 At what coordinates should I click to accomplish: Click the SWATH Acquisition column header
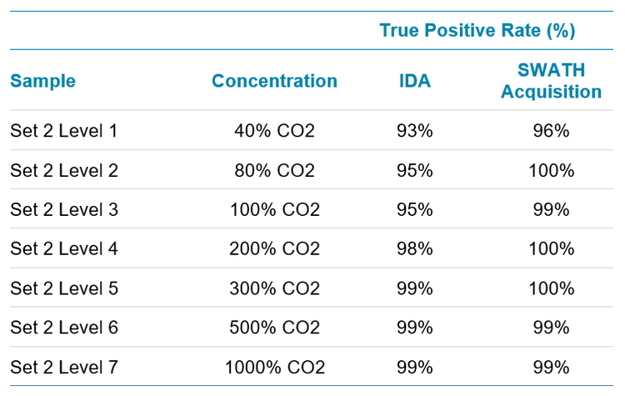point(551,81)
